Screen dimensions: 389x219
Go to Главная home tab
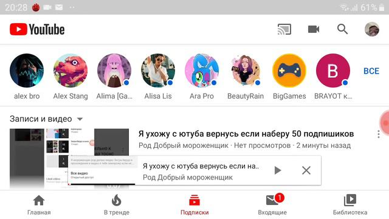(39, 205)
